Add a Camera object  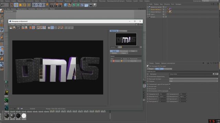click(x=90, y=5)
